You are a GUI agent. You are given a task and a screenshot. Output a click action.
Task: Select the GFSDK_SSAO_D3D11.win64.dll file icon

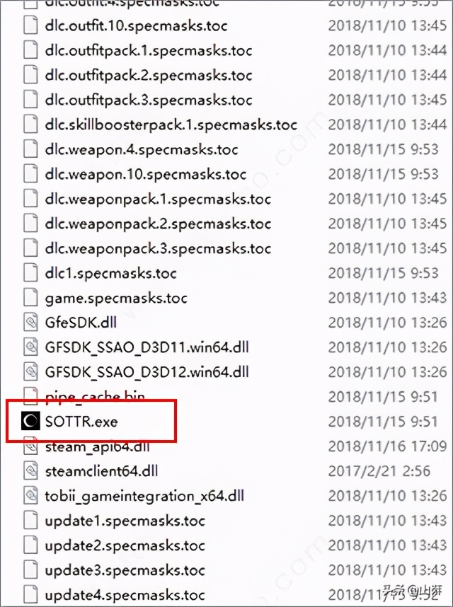[30, 347]
